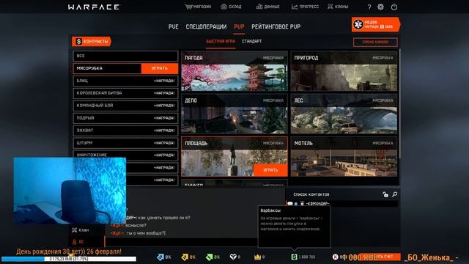469x264 pixels.
Task: Click the crown currency icon
Action: [257, 257]
